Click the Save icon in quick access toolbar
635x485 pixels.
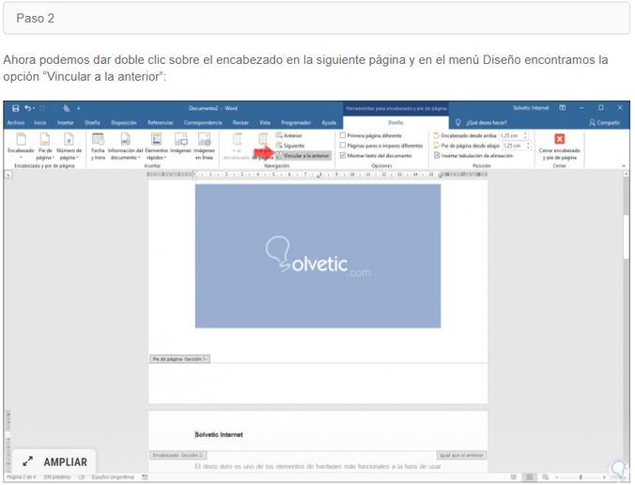(x=16, y=108)
